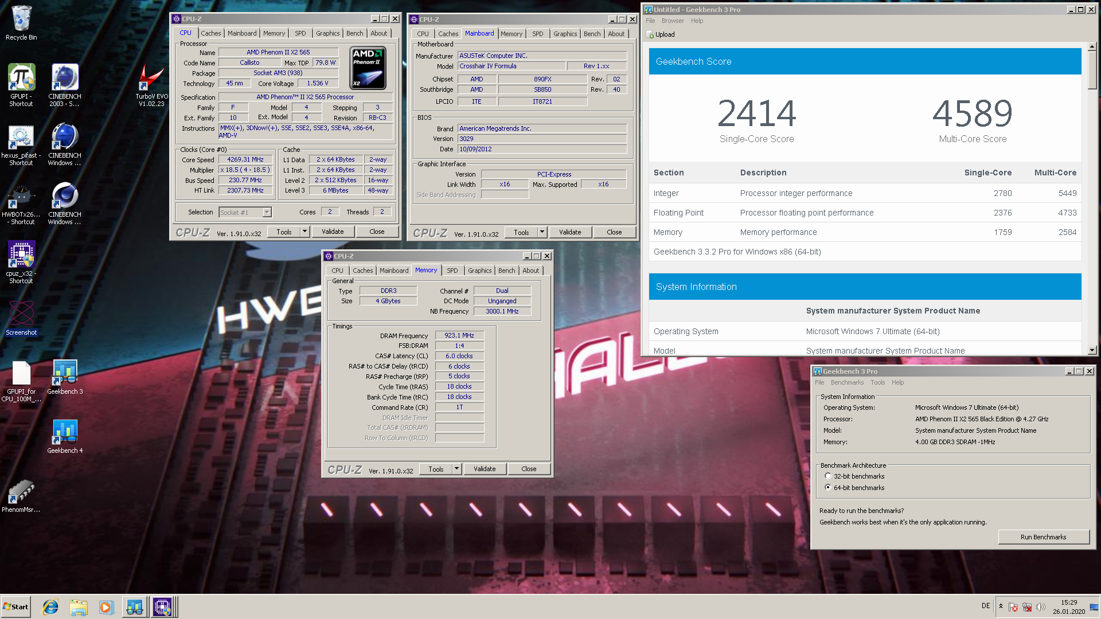
Task: Click the Internet Explorer taskbar icon
Action: point(50,607)
